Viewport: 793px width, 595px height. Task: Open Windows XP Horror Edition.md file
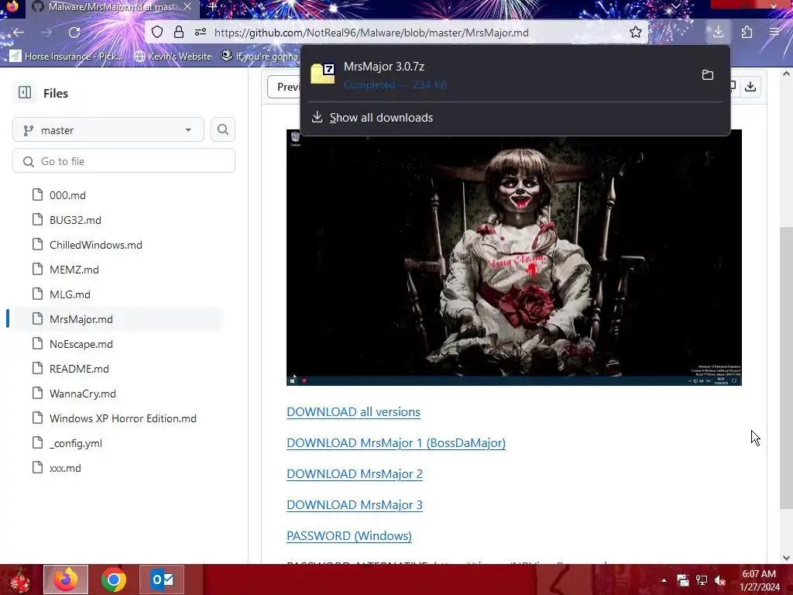(123, 418)
